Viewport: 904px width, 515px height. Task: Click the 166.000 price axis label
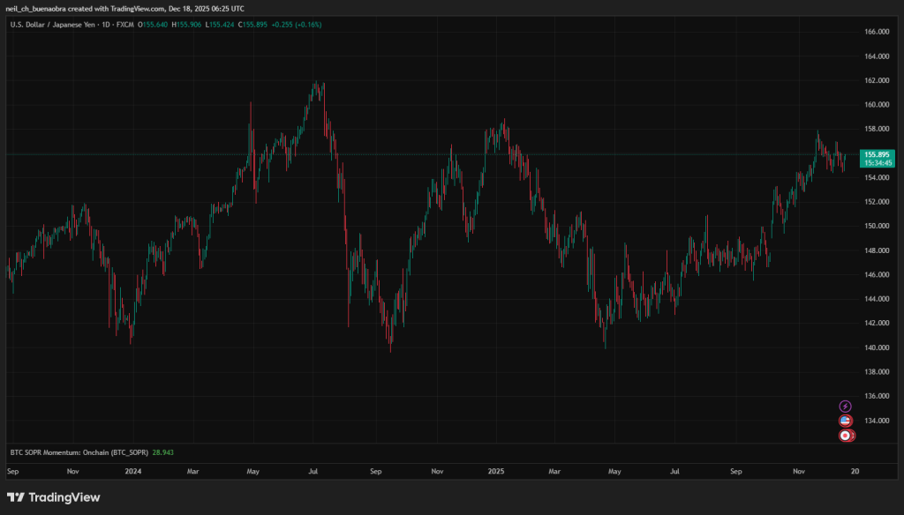877,32
